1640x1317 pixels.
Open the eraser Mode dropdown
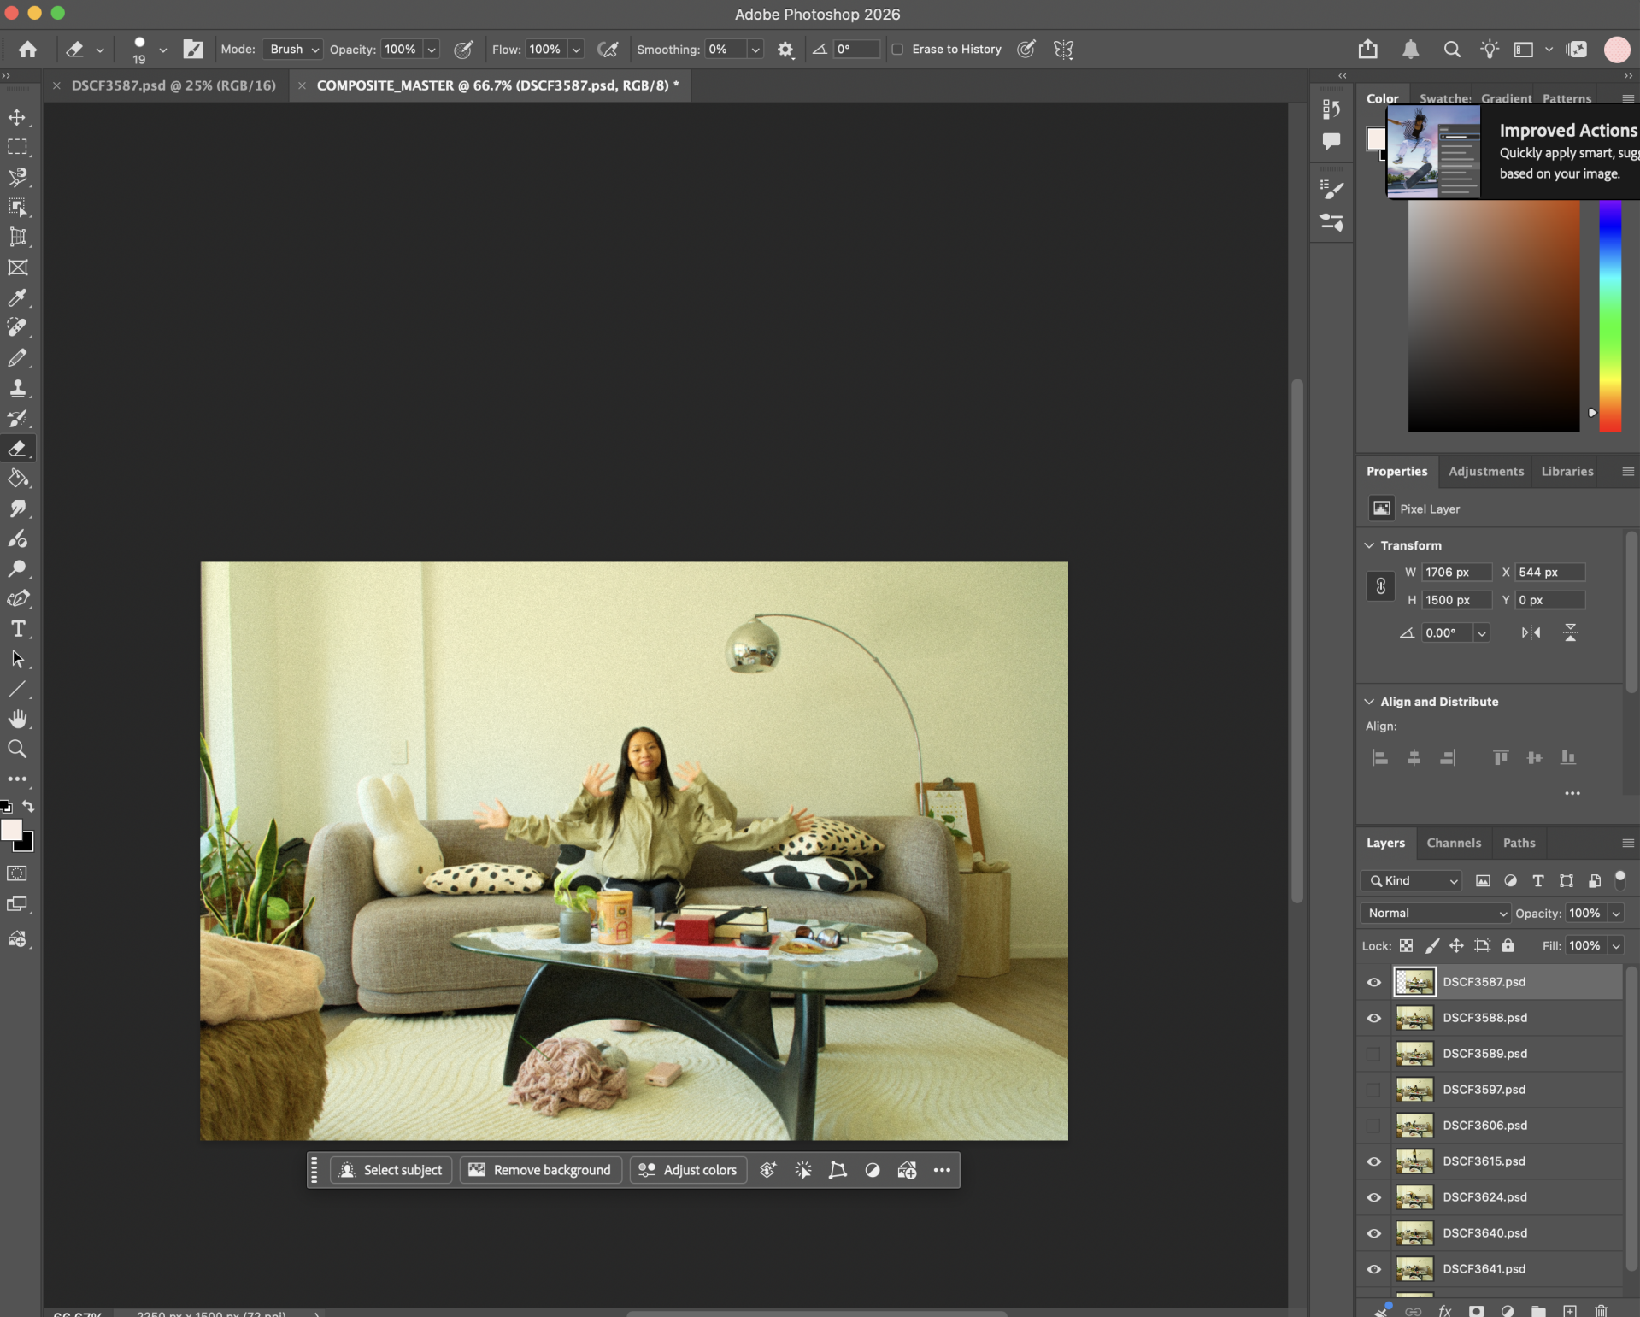tap(292, 49)
